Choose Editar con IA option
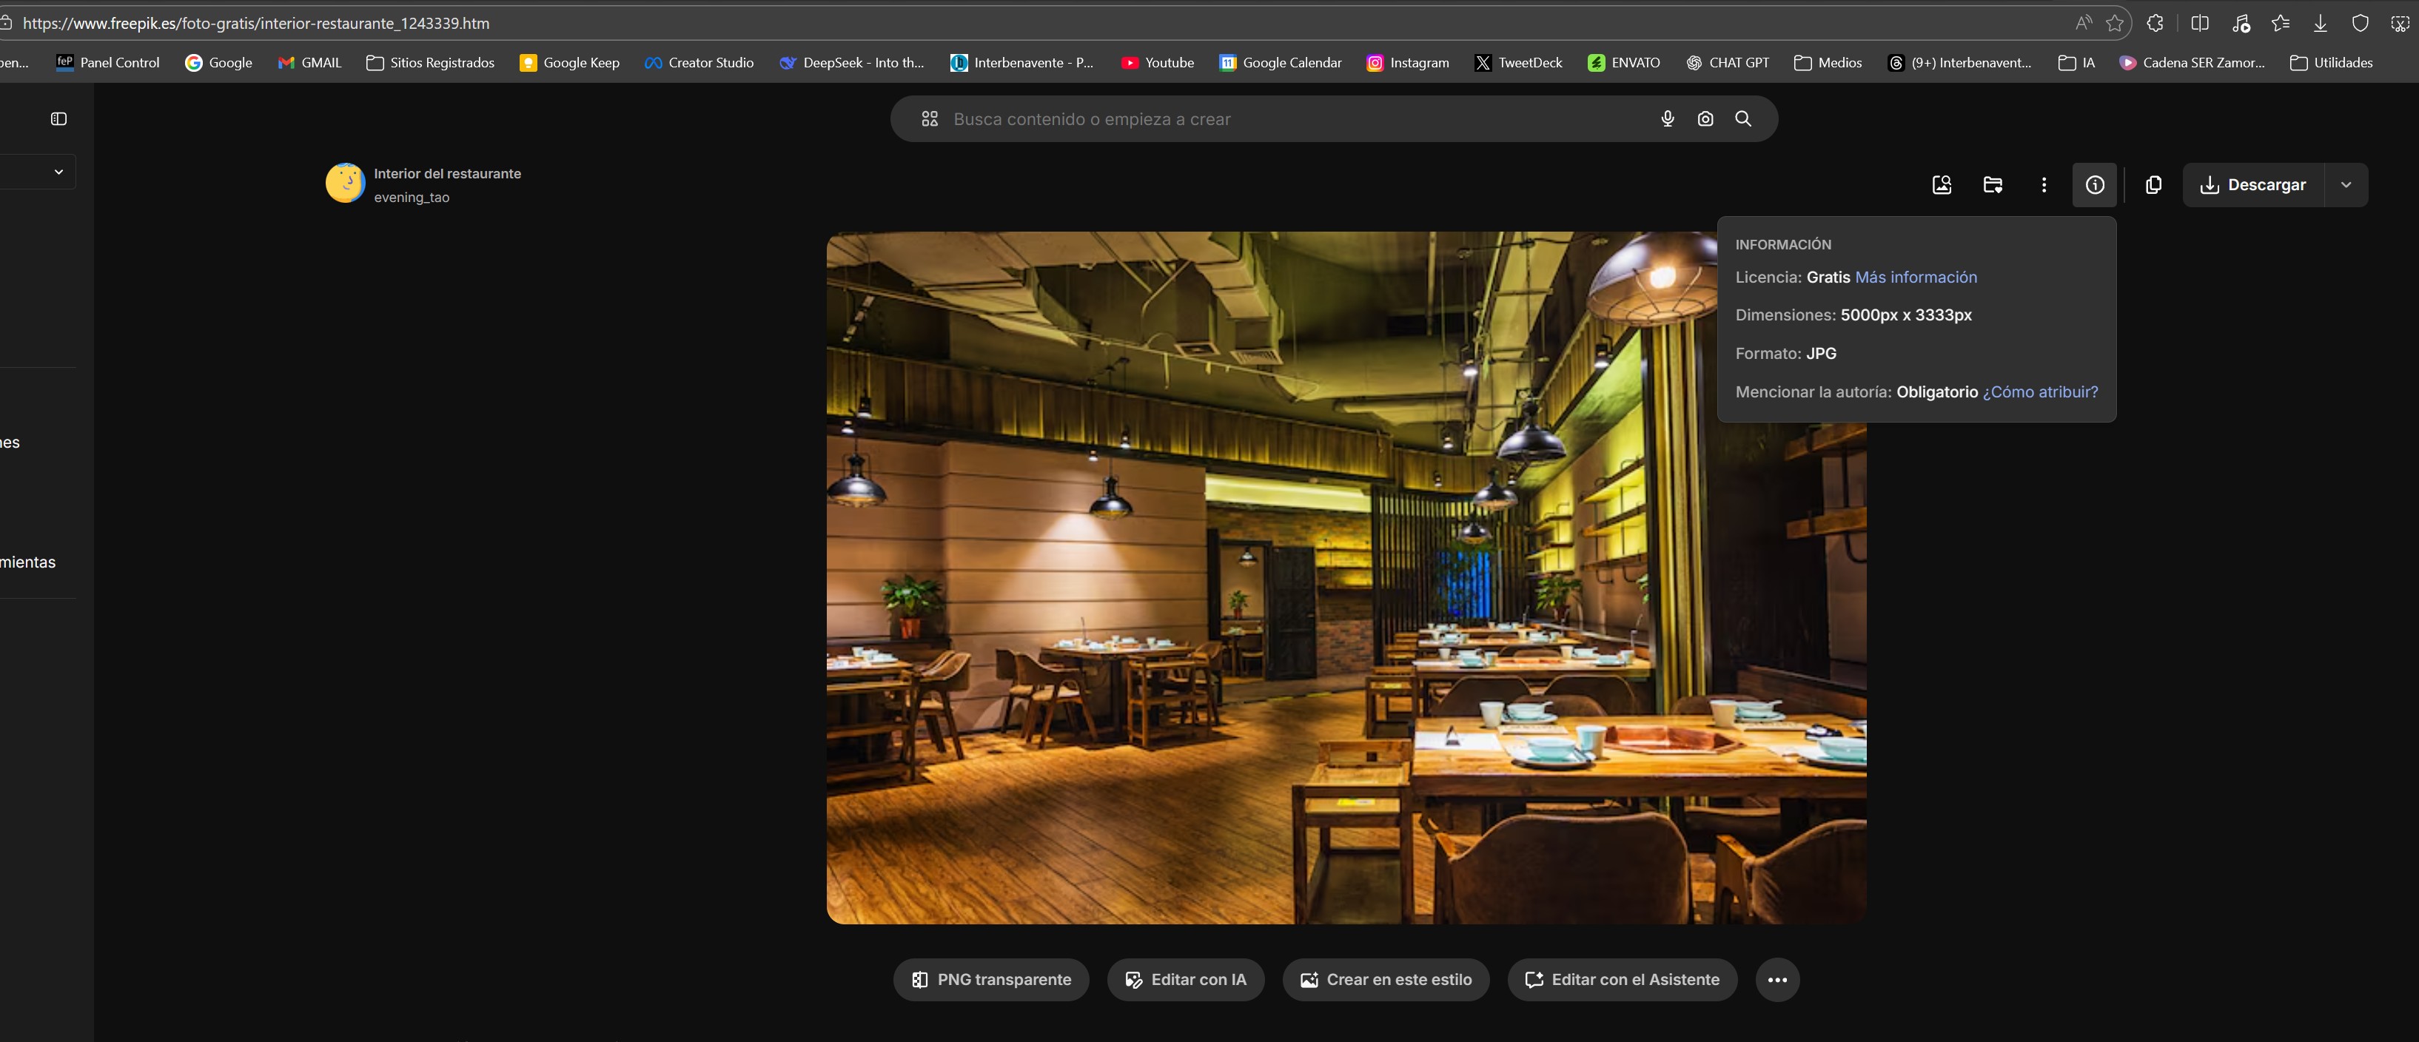Image resolution: width=2419 pixels, height=1042 pixels. click(x=1185, y=980)
